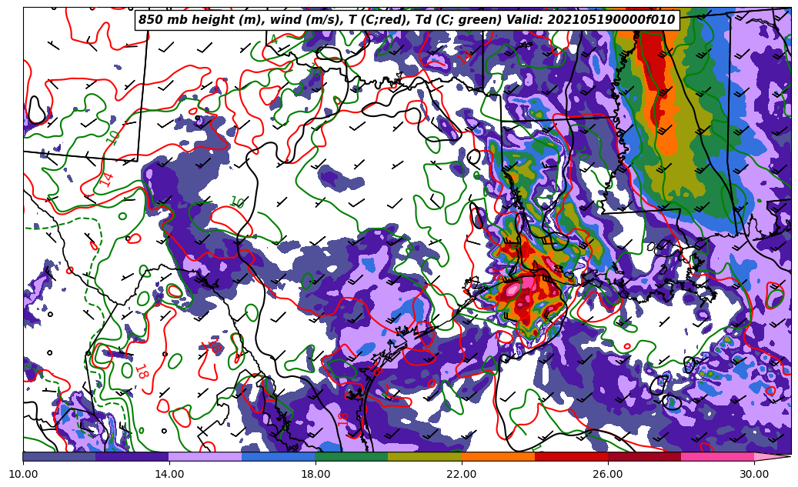Click the 18.00 colorbar tick label

click(316, 474)
